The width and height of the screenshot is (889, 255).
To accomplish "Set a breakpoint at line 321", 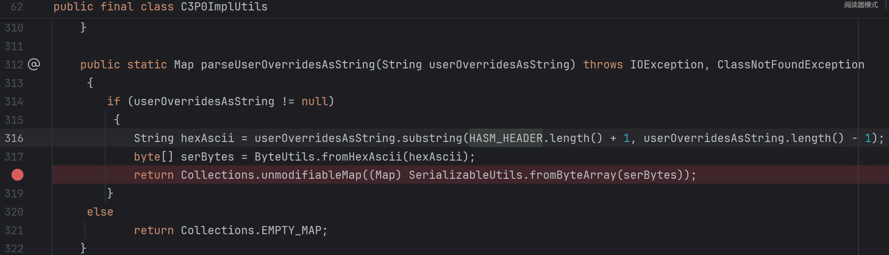I will [14, 230].
